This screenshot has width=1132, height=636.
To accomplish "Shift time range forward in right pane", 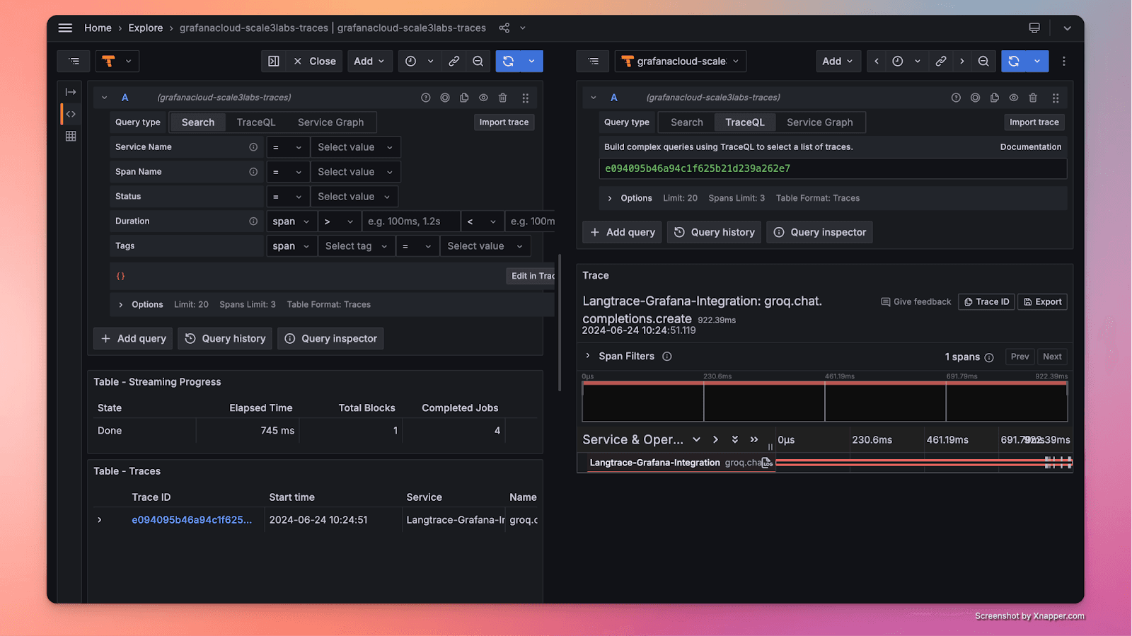I will (962, 62).
